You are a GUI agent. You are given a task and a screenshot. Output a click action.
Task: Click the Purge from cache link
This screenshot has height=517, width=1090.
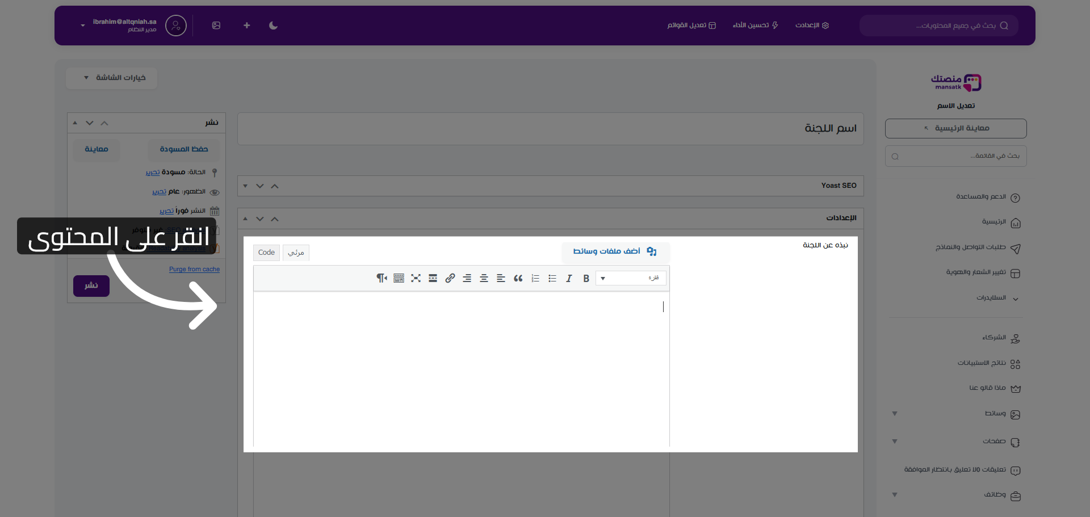pos(194,270)
